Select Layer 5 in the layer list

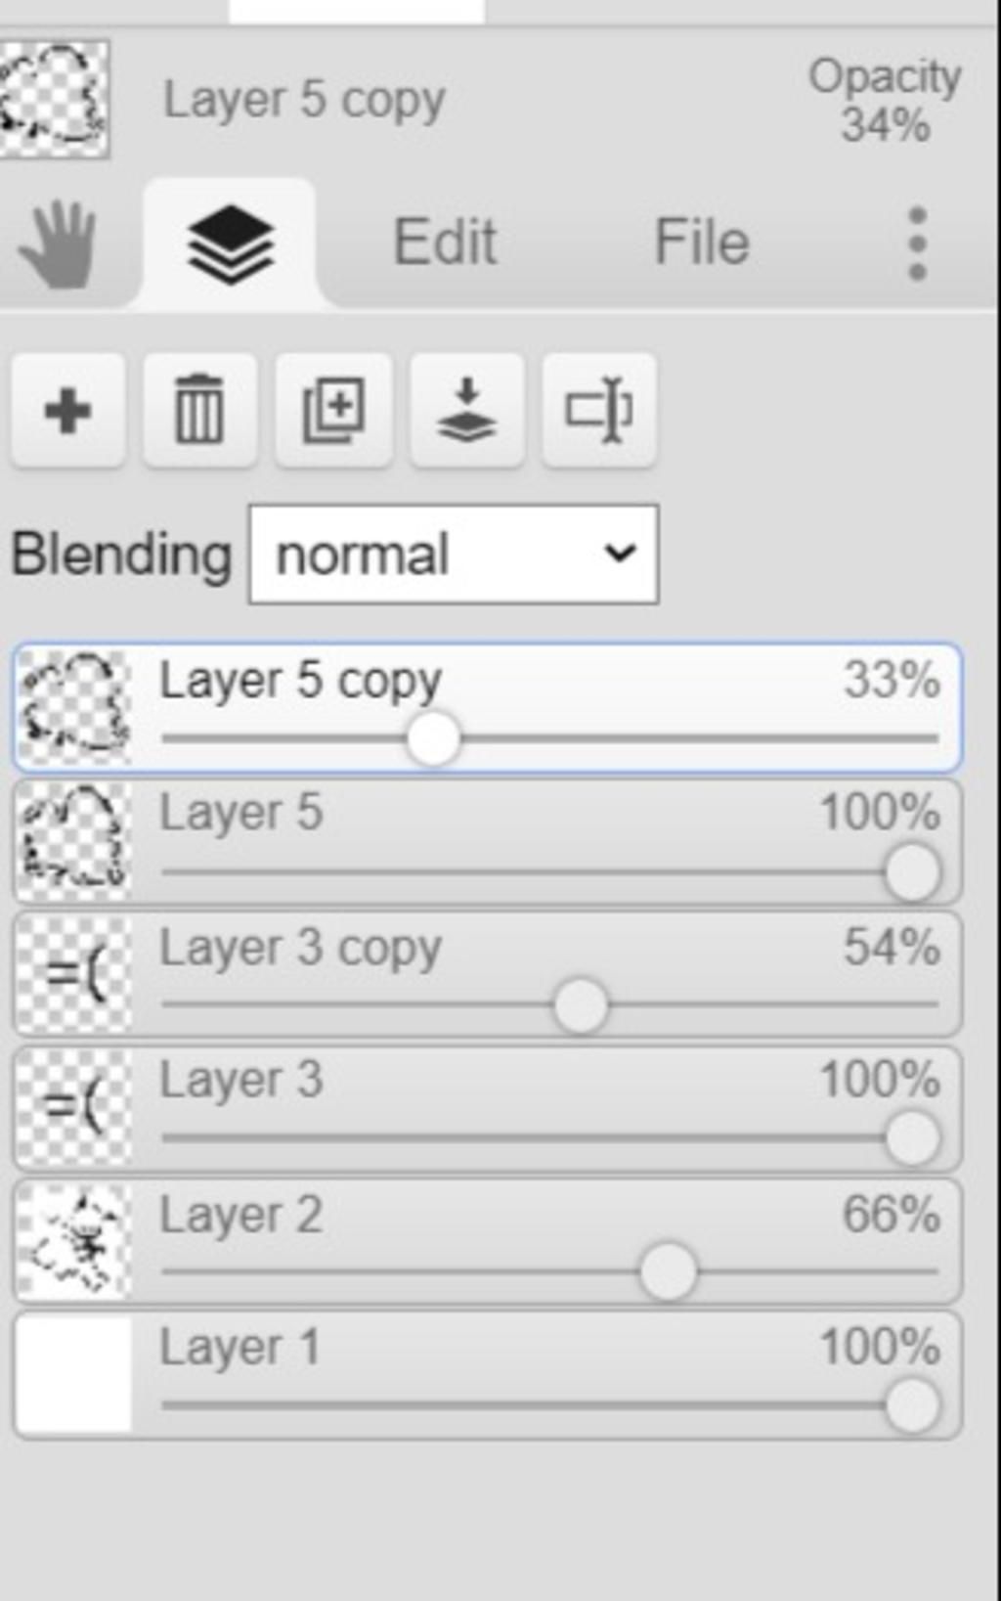pyautogui.click(x=487, y=841)
